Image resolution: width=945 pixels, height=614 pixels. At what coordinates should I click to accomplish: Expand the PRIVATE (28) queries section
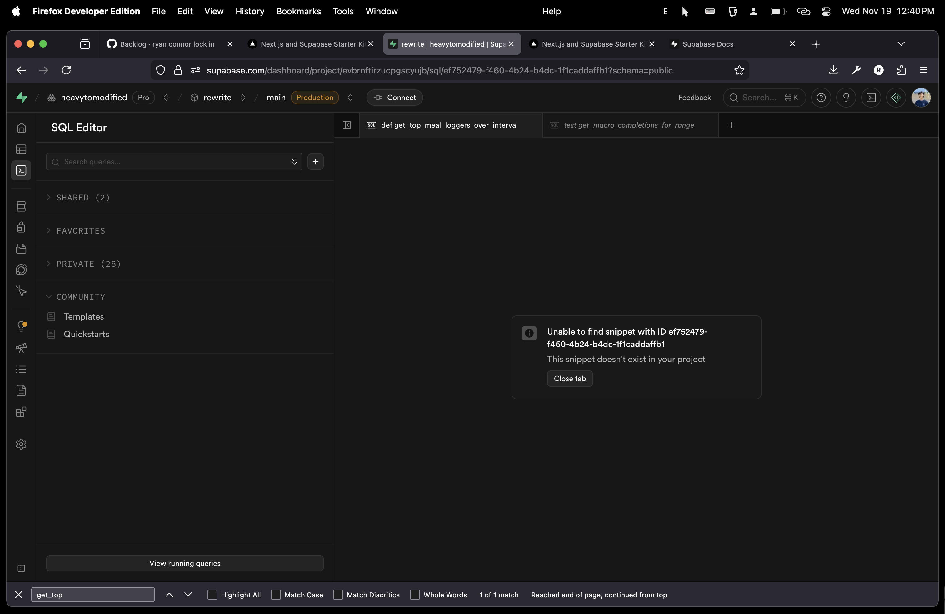tap(88, 264)
